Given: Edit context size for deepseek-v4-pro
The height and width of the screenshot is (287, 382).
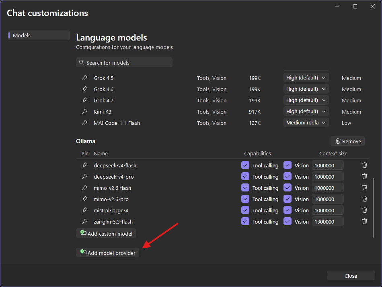Looking at the screenshot, I should 328,176.
